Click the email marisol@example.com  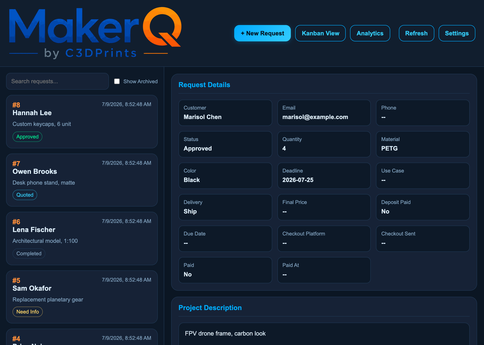[315, 117]
